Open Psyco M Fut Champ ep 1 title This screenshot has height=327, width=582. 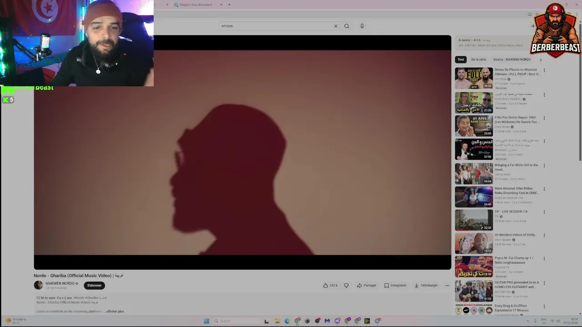(514, 260)
